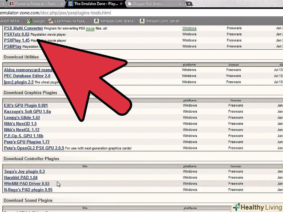Click Freeware cell in Lewpy's Glide row
Viewport: 283px width, 212px height.
click(x=236, y=118)
